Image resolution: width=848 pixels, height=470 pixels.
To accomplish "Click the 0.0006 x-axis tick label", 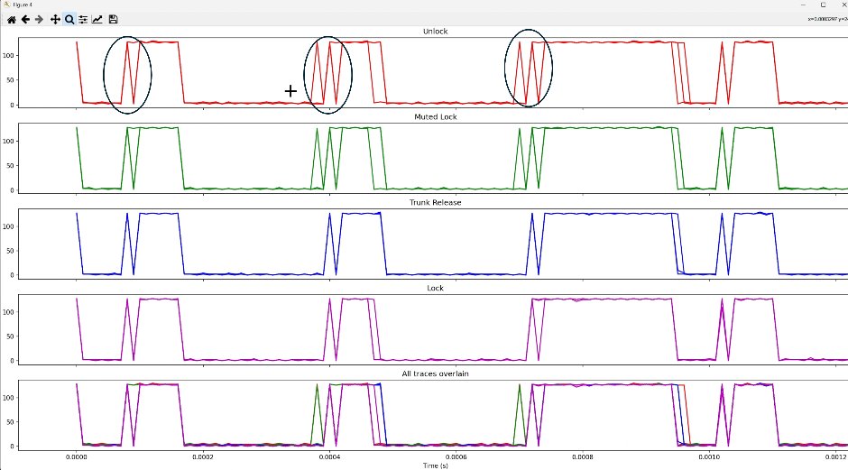I will (456, 457).
